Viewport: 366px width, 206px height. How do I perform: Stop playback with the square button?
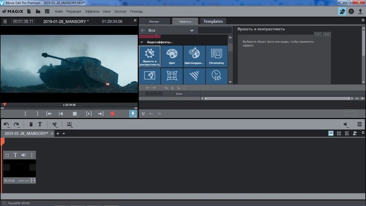75,114
